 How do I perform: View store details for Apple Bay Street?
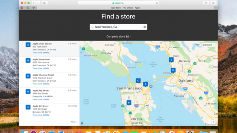pyautogui.click(x=41, y=99)
